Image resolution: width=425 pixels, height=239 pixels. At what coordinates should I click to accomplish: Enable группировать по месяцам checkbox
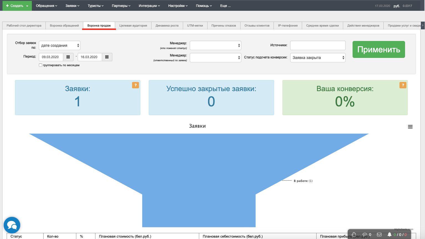(41, 65)
